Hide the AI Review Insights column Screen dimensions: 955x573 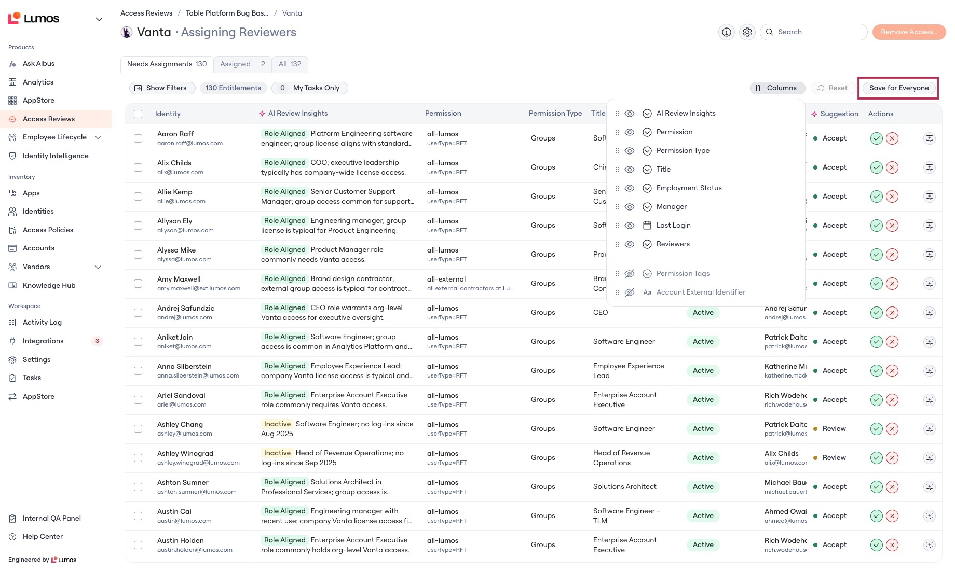coord(630,114)
